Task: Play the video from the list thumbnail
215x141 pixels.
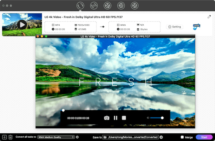Action: (x=22, y=24)
